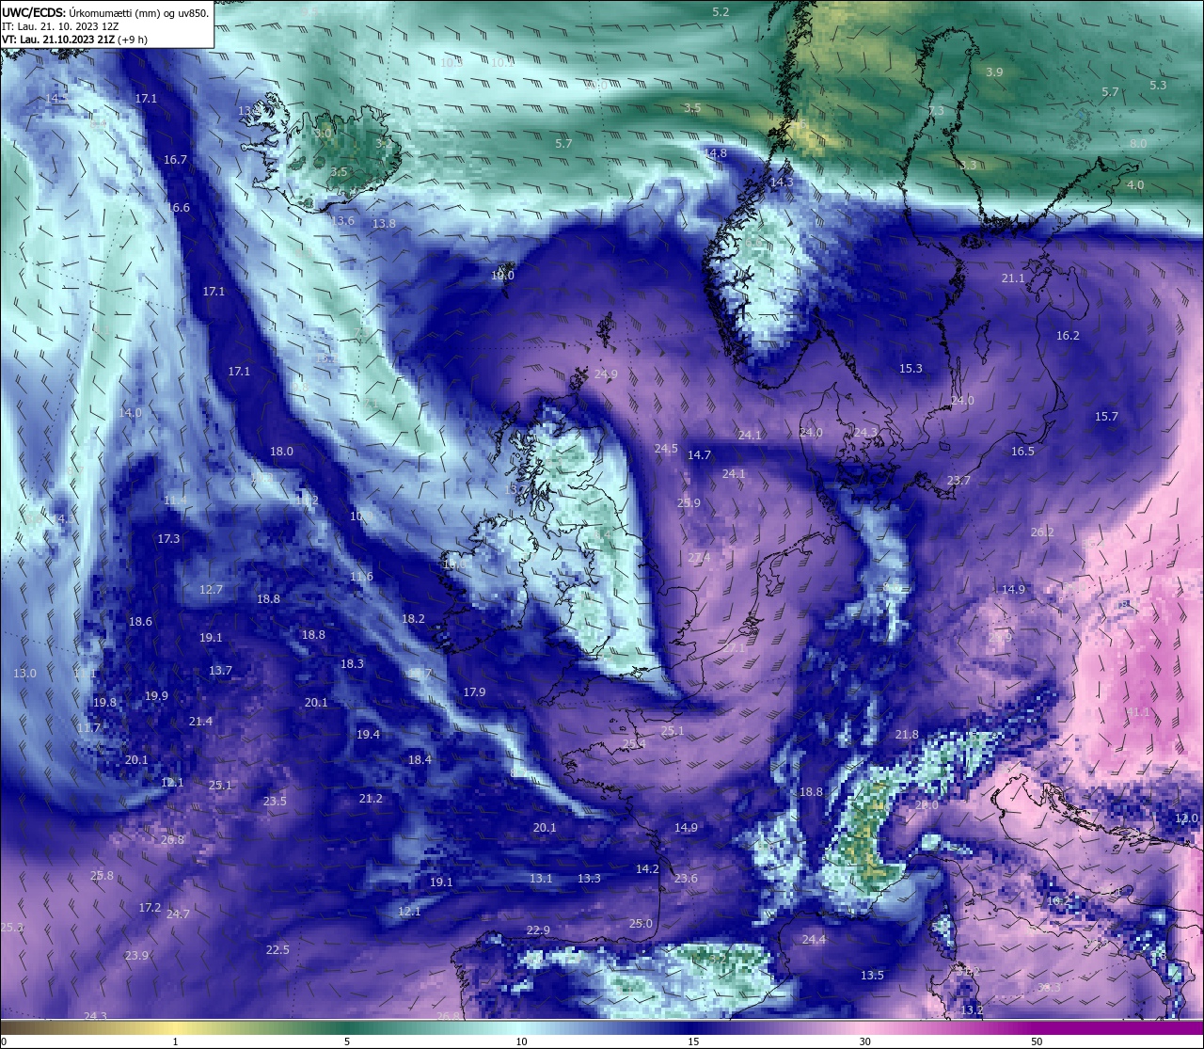Screen dimensions: 1204x1049
Task: Click color scale tick label 30
Action: 864,1041
